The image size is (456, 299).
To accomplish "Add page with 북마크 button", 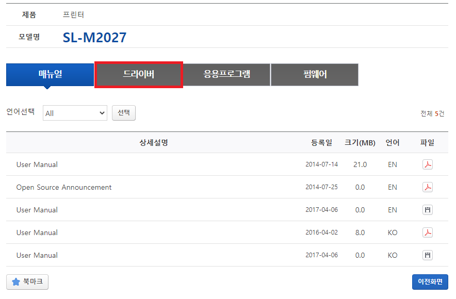I will [27, 282].
